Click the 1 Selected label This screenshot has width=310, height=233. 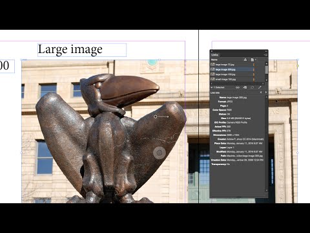[x=219, y=87]
